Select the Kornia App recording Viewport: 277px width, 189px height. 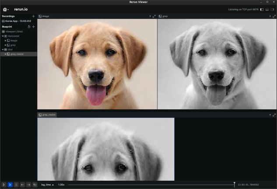pyautogui.click(x=18, y=21)
